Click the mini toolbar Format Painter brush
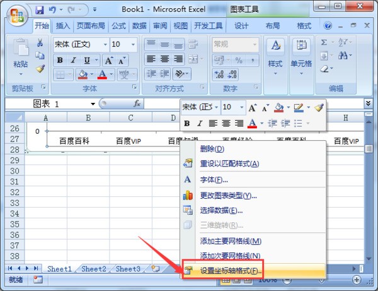This screenshot has height=291, width=378. 319,107
